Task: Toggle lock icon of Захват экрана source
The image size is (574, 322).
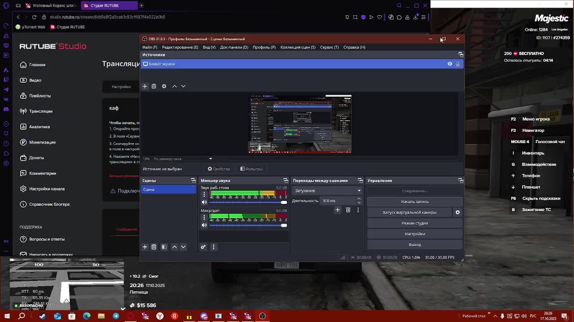Action: coord(457,64)
